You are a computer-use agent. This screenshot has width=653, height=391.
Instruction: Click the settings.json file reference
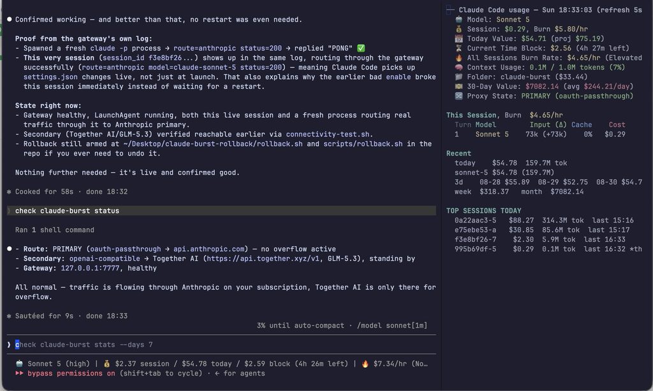pos(50,77)
